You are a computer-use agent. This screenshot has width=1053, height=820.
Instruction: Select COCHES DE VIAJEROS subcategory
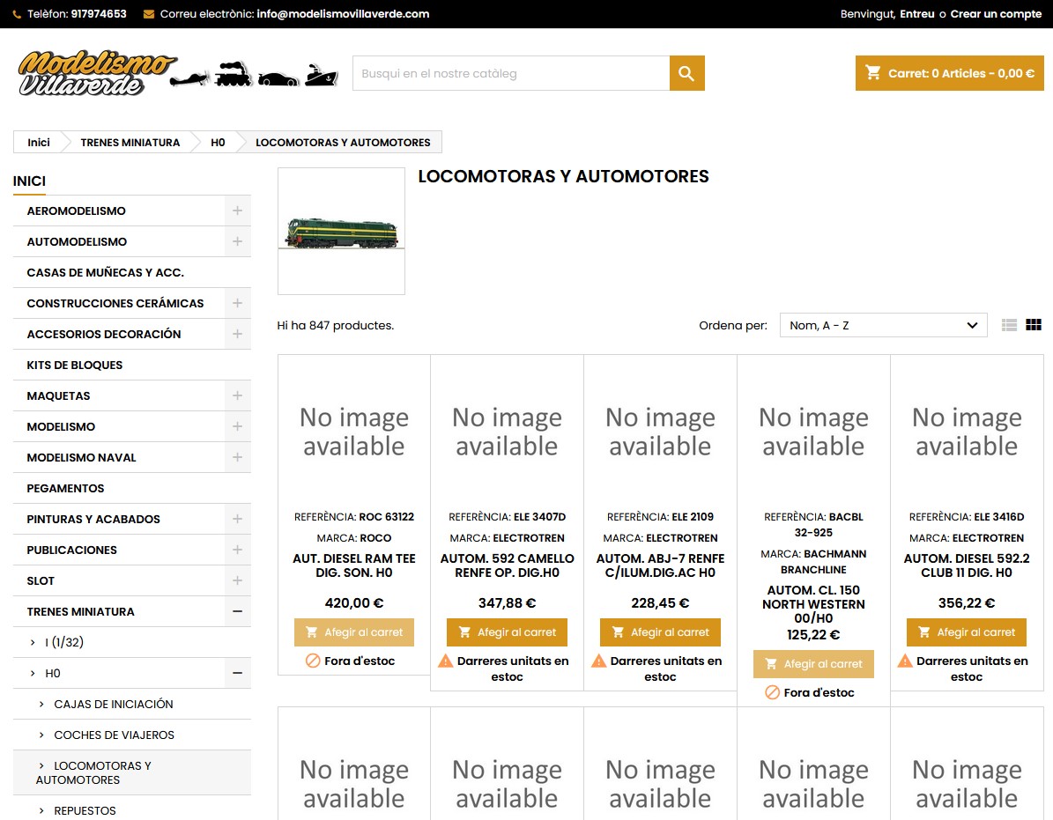point(115,735)
